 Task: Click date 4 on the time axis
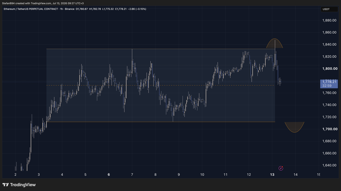click(62, 175)
